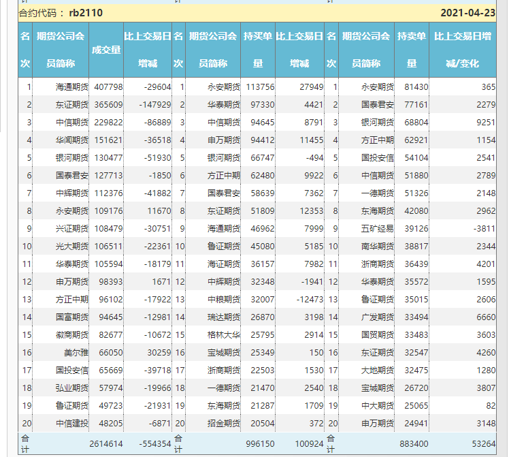Click 美尔雅 name cell
Viewport: 509px width, 457px height.
coord(76,353)
